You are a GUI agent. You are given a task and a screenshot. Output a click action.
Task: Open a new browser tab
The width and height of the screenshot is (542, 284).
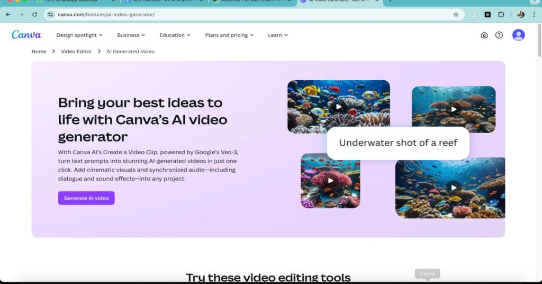(390, 1)
